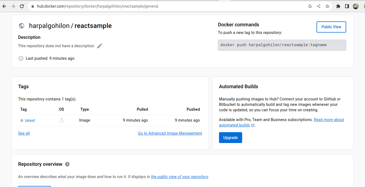This screenshot has height=187, width=365.
Task: Go to Advanced Image Management
Action: (170, 133)
